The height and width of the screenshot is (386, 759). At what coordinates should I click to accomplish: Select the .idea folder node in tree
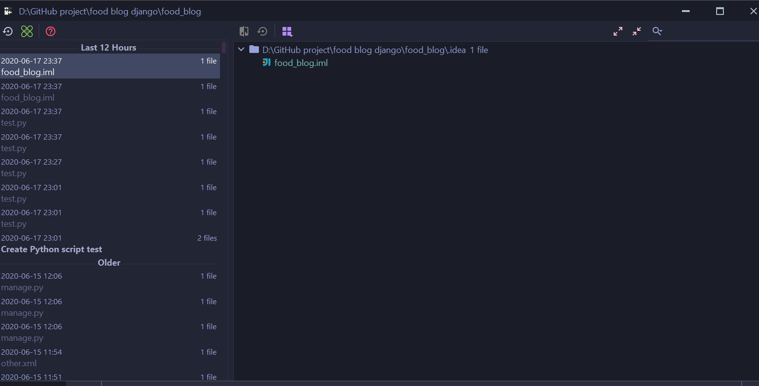click(369, 50)
